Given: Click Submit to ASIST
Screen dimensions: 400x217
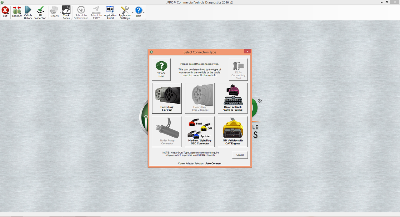Looking at the screenshot, I should pyautogui.click(x=96, y=13).
